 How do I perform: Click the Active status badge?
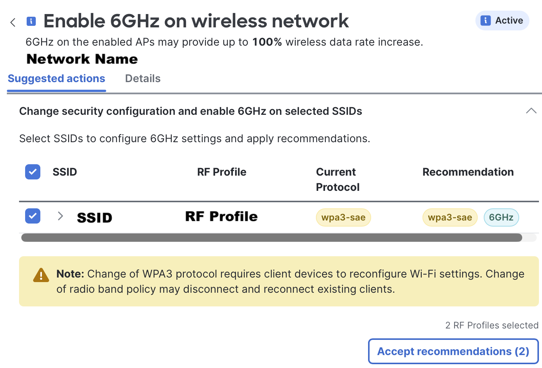click(502, 21)
